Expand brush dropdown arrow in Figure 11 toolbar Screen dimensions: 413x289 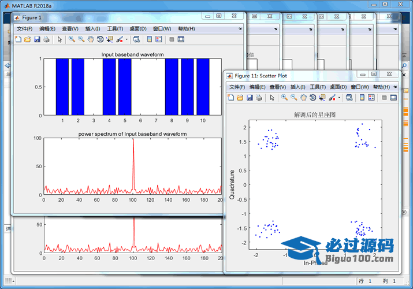[339, 98]
